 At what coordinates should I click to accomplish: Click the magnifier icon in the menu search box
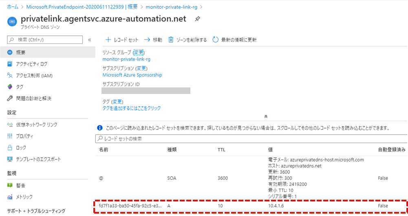click(12, 40)
